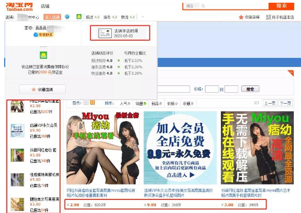Sort by 价格
The height and width of the screenshot is (213, 301).
pos(172,104)
